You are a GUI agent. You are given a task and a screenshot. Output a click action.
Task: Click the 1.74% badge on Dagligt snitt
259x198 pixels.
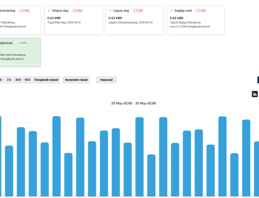(x=201, y=11)
